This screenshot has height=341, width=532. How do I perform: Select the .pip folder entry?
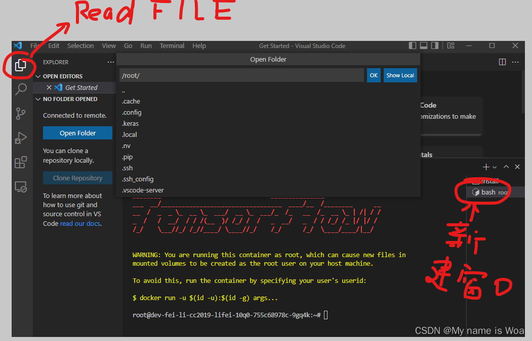pos(268,157)
